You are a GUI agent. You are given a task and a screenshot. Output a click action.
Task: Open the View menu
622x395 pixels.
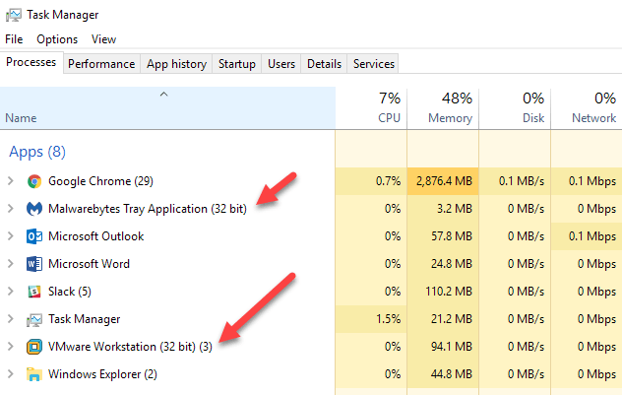coord(103,39)
